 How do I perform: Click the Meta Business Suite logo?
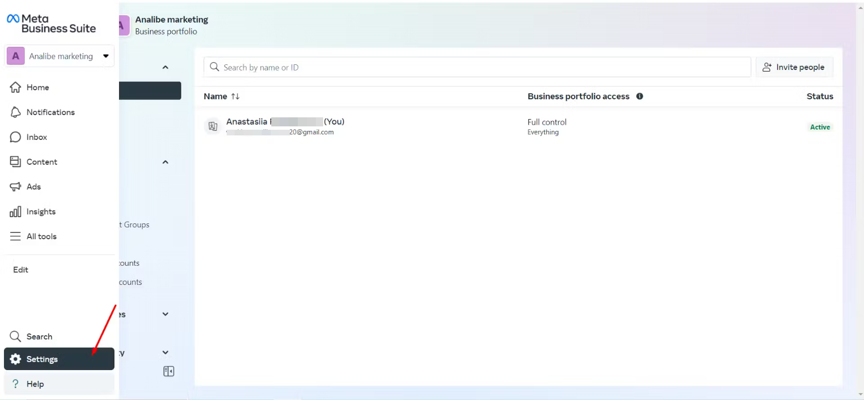pos(51,24)
